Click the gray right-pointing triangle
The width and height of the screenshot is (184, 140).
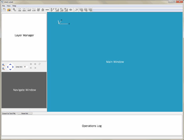tap(35, 68)
